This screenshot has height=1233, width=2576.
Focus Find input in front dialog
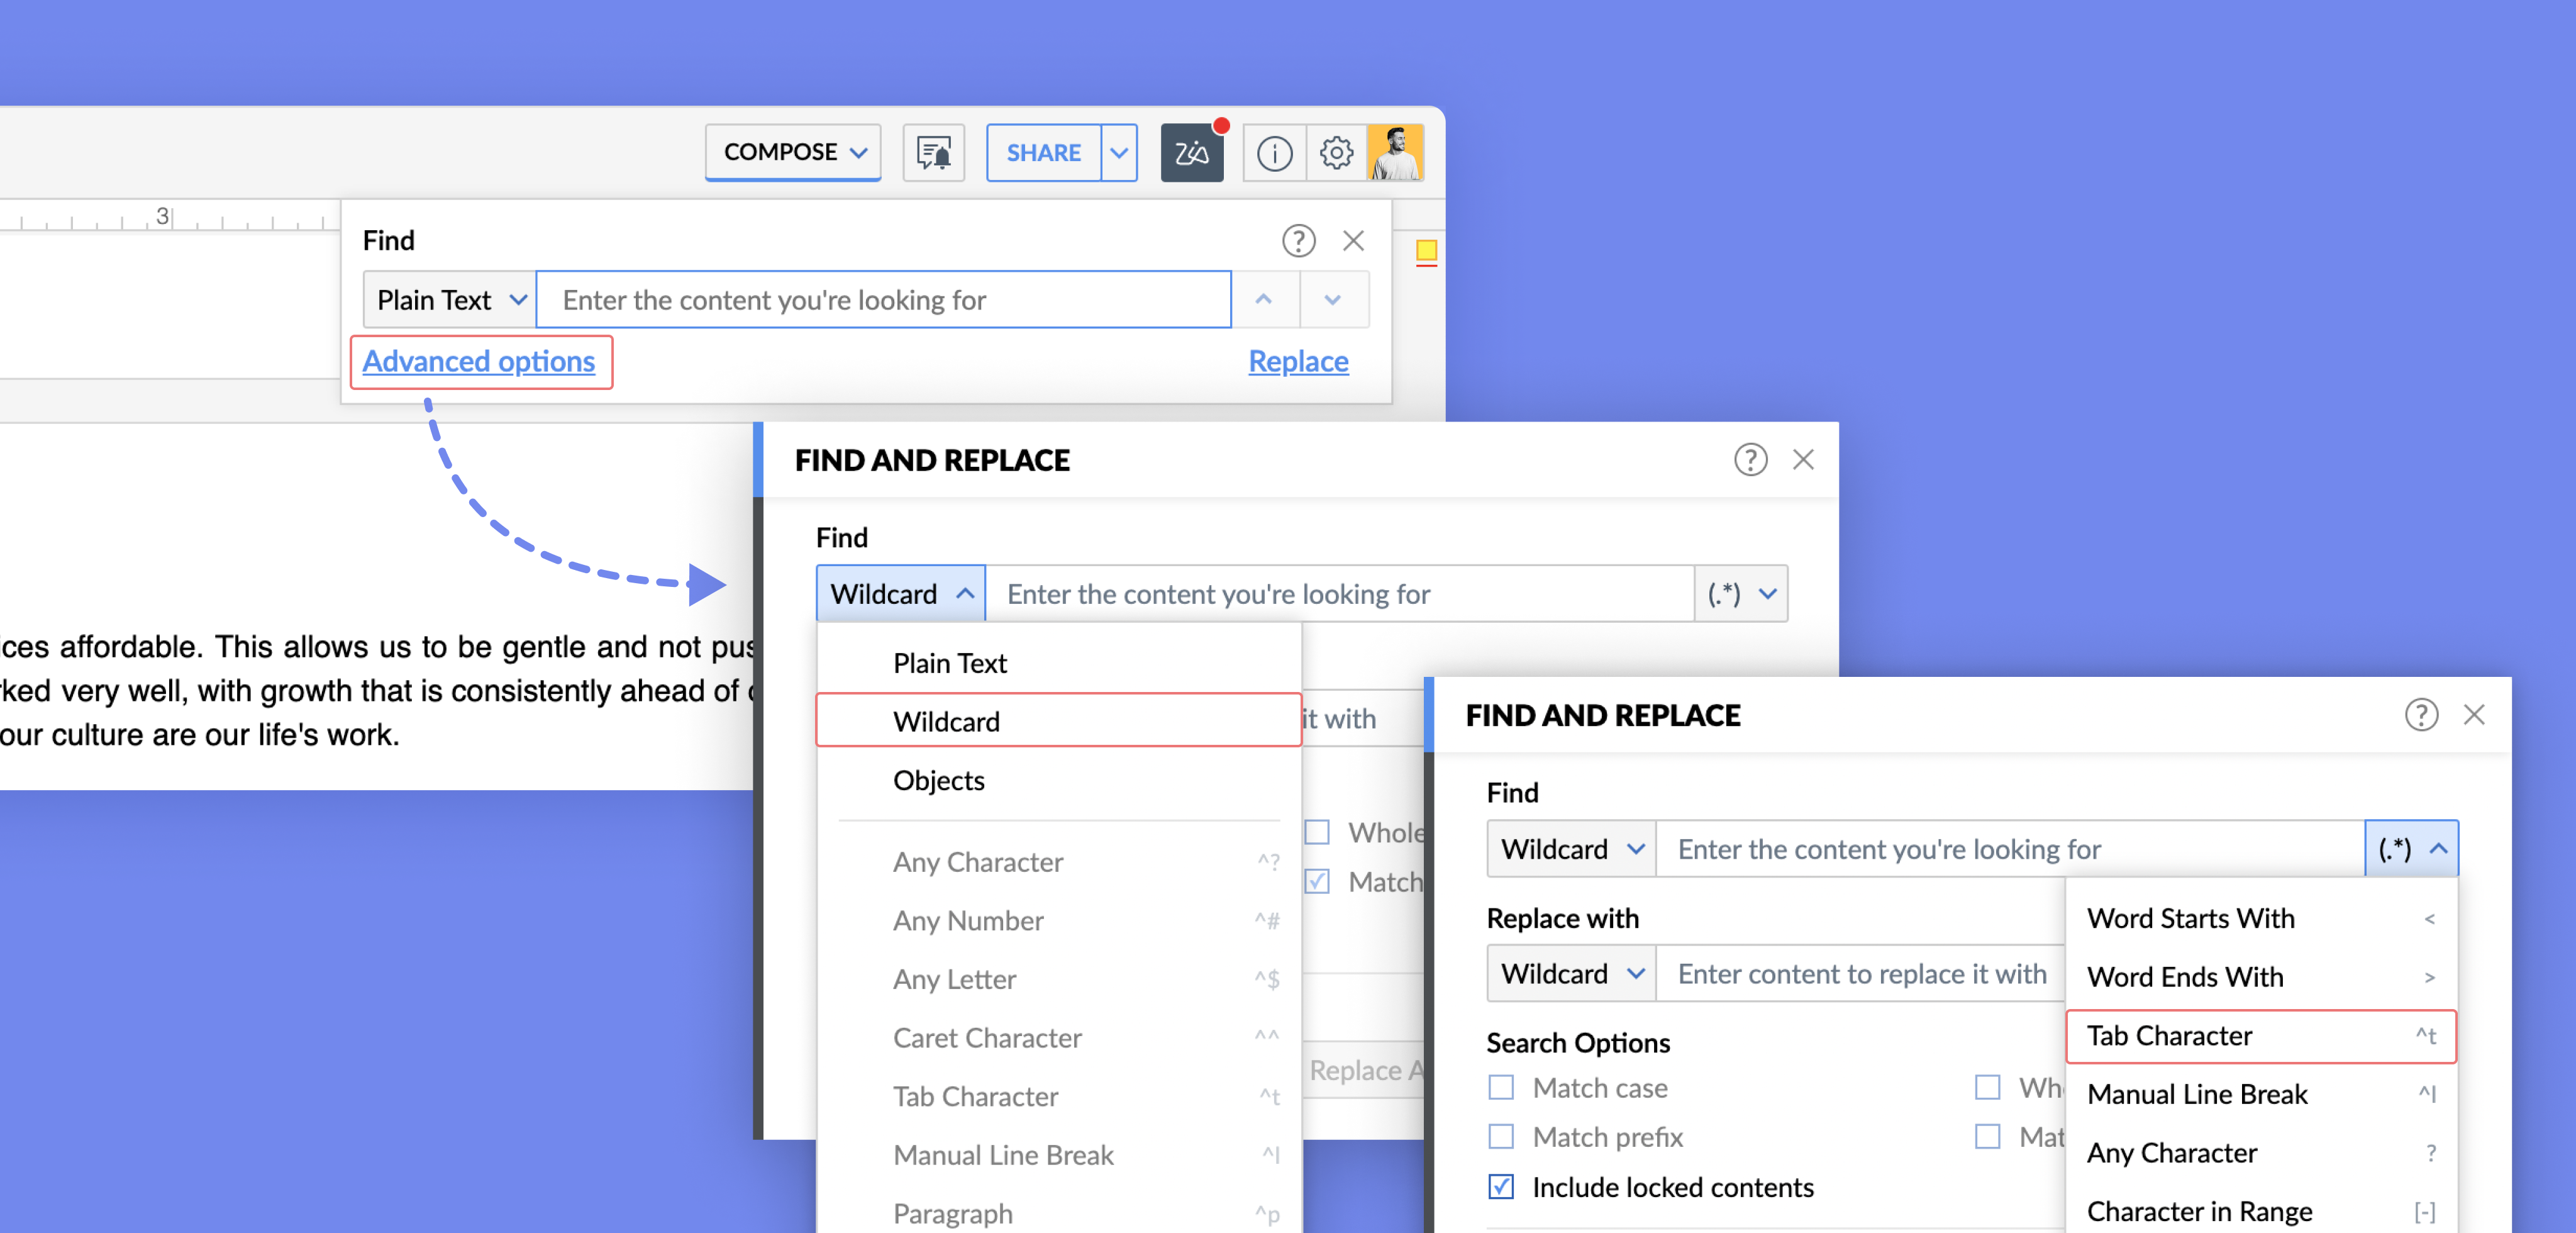[2010, 849]
